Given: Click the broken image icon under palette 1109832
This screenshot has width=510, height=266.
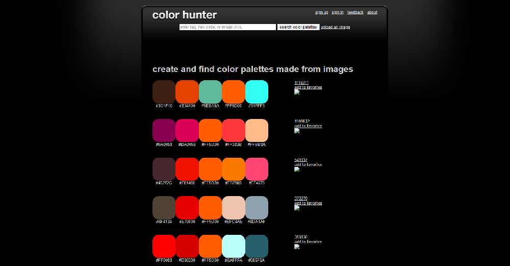Looking at the screenshot, I should coord(297,131).
